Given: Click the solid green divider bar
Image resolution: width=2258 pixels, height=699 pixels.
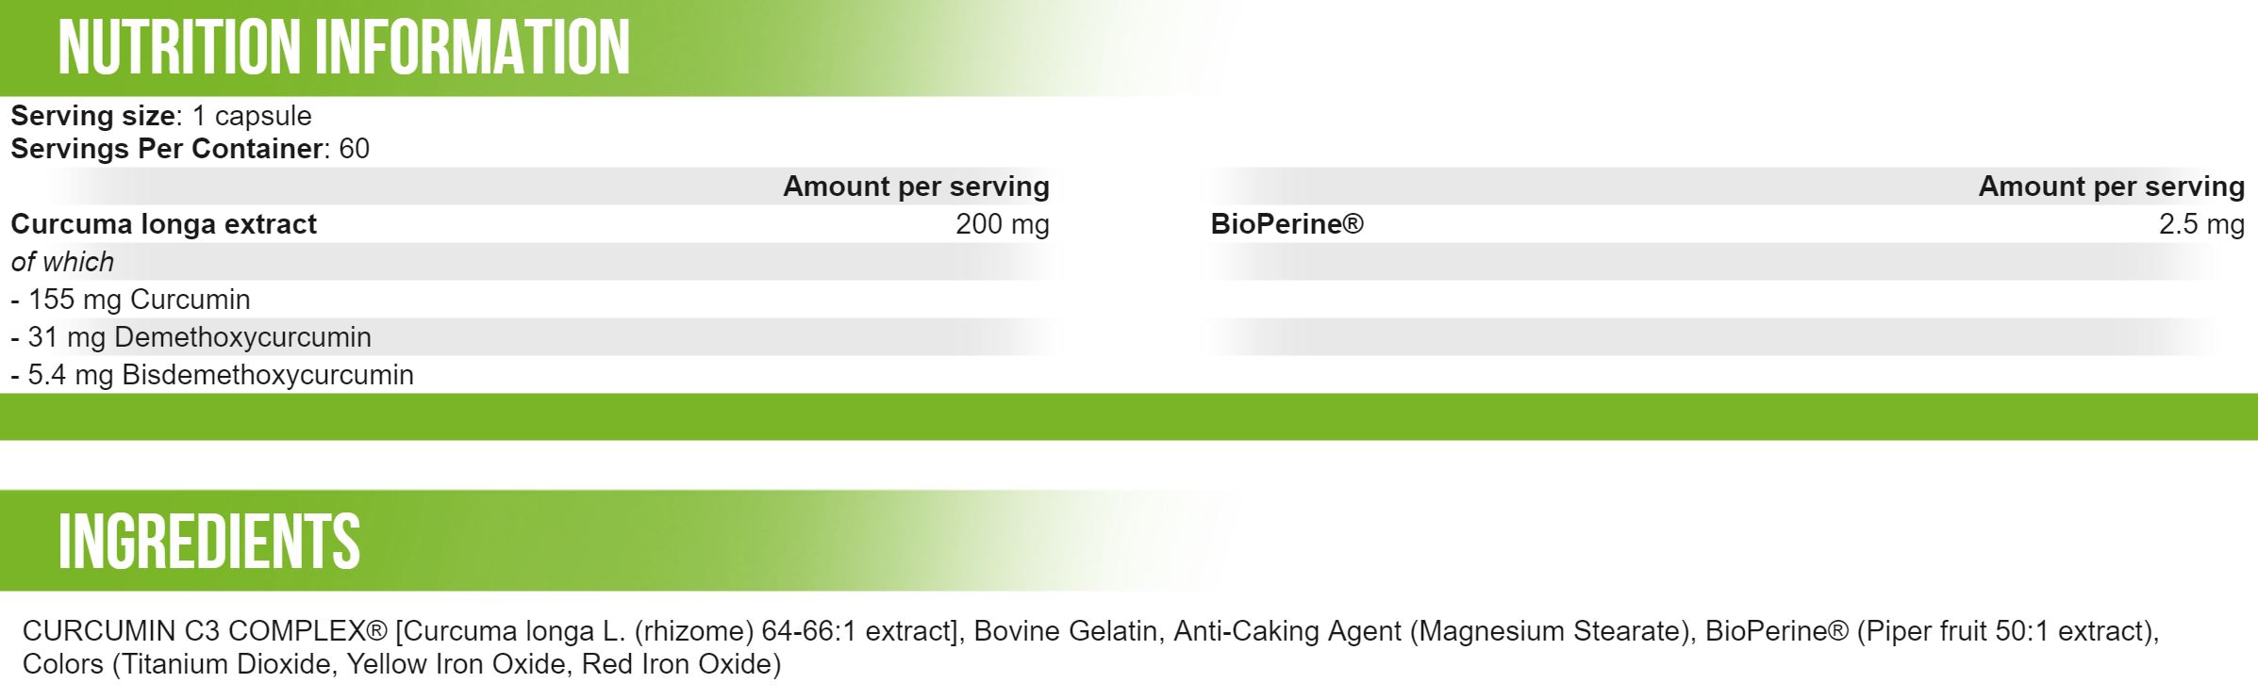Looking at the screenshot, I should pyautogui.click(x=1129, y=416).
